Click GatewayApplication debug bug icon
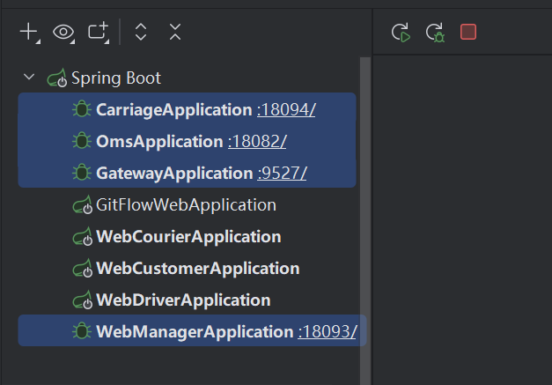Viewport: 552px width, 385px height. pyautogui.click(x=82, y=173)
